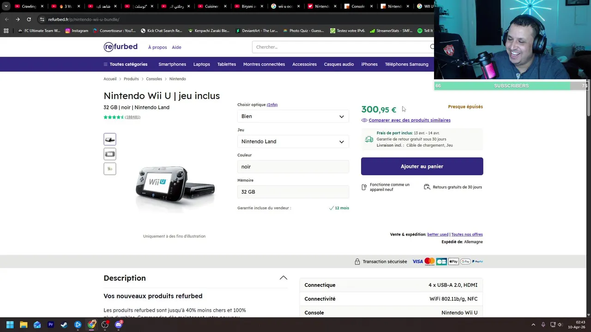Go to Produits breadcrumb

pos(131,79)
